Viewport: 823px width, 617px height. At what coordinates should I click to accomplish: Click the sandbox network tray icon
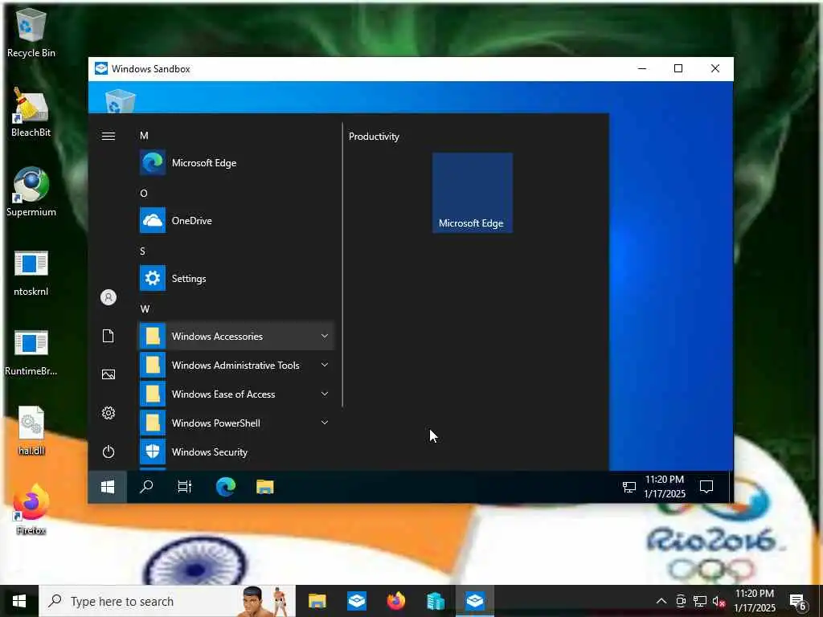[x=629, y=487]
